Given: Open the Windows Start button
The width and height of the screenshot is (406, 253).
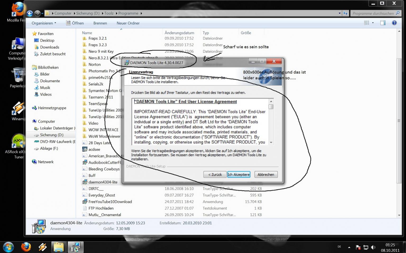Looking at the screenshot, I should point(8,247).
